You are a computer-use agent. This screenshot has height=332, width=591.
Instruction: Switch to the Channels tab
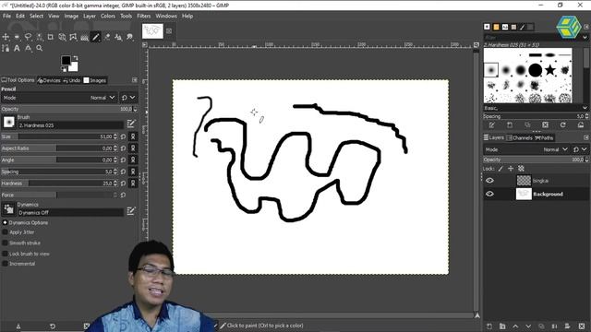coord(519,137)
